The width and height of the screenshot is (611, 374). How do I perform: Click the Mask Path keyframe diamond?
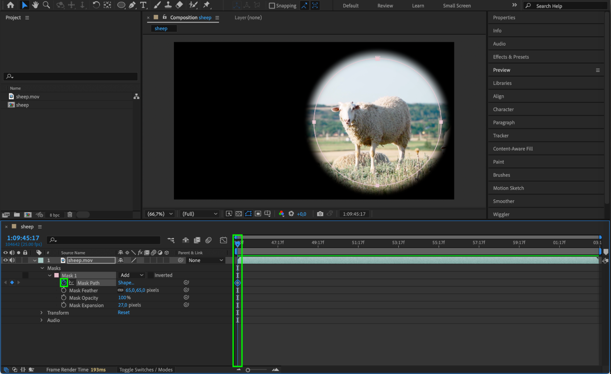click(x=237, y=283)
